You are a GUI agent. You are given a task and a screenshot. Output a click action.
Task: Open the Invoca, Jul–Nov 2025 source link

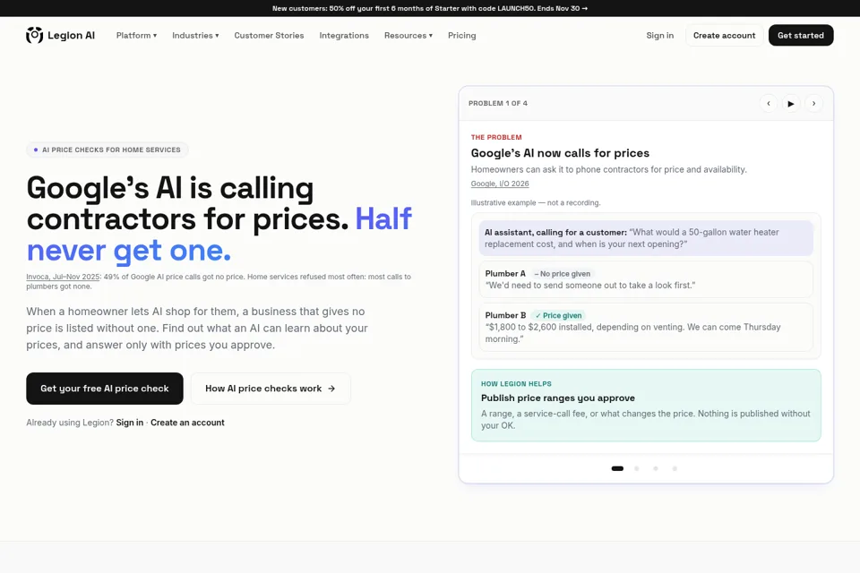(x=63, y=277)
